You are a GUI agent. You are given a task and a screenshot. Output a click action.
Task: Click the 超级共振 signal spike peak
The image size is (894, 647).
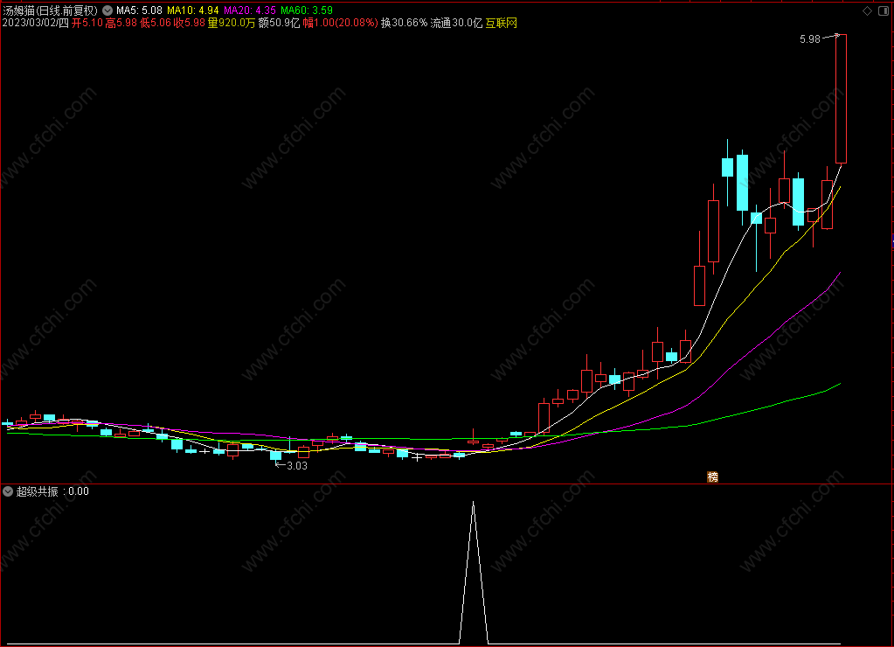click(x=474, y=503)
